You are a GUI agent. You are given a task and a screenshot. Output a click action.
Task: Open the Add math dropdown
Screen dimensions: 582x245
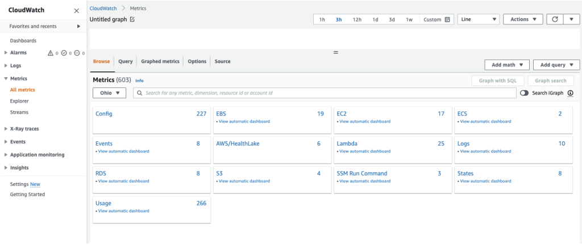pos(507,65)
